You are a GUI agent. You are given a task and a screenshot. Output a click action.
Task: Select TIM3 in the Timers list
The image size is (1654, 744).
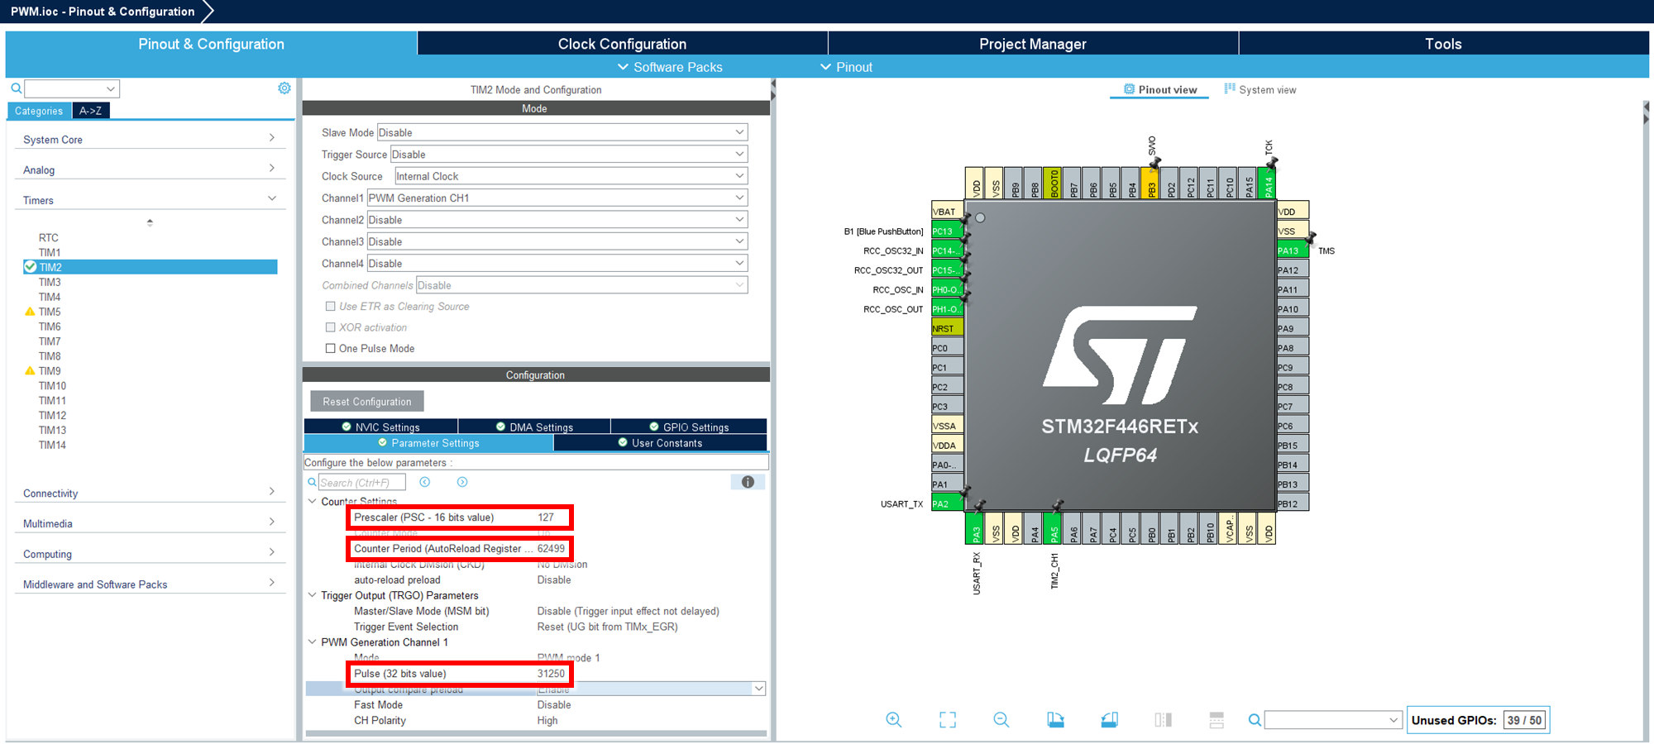tap(50, 282)
